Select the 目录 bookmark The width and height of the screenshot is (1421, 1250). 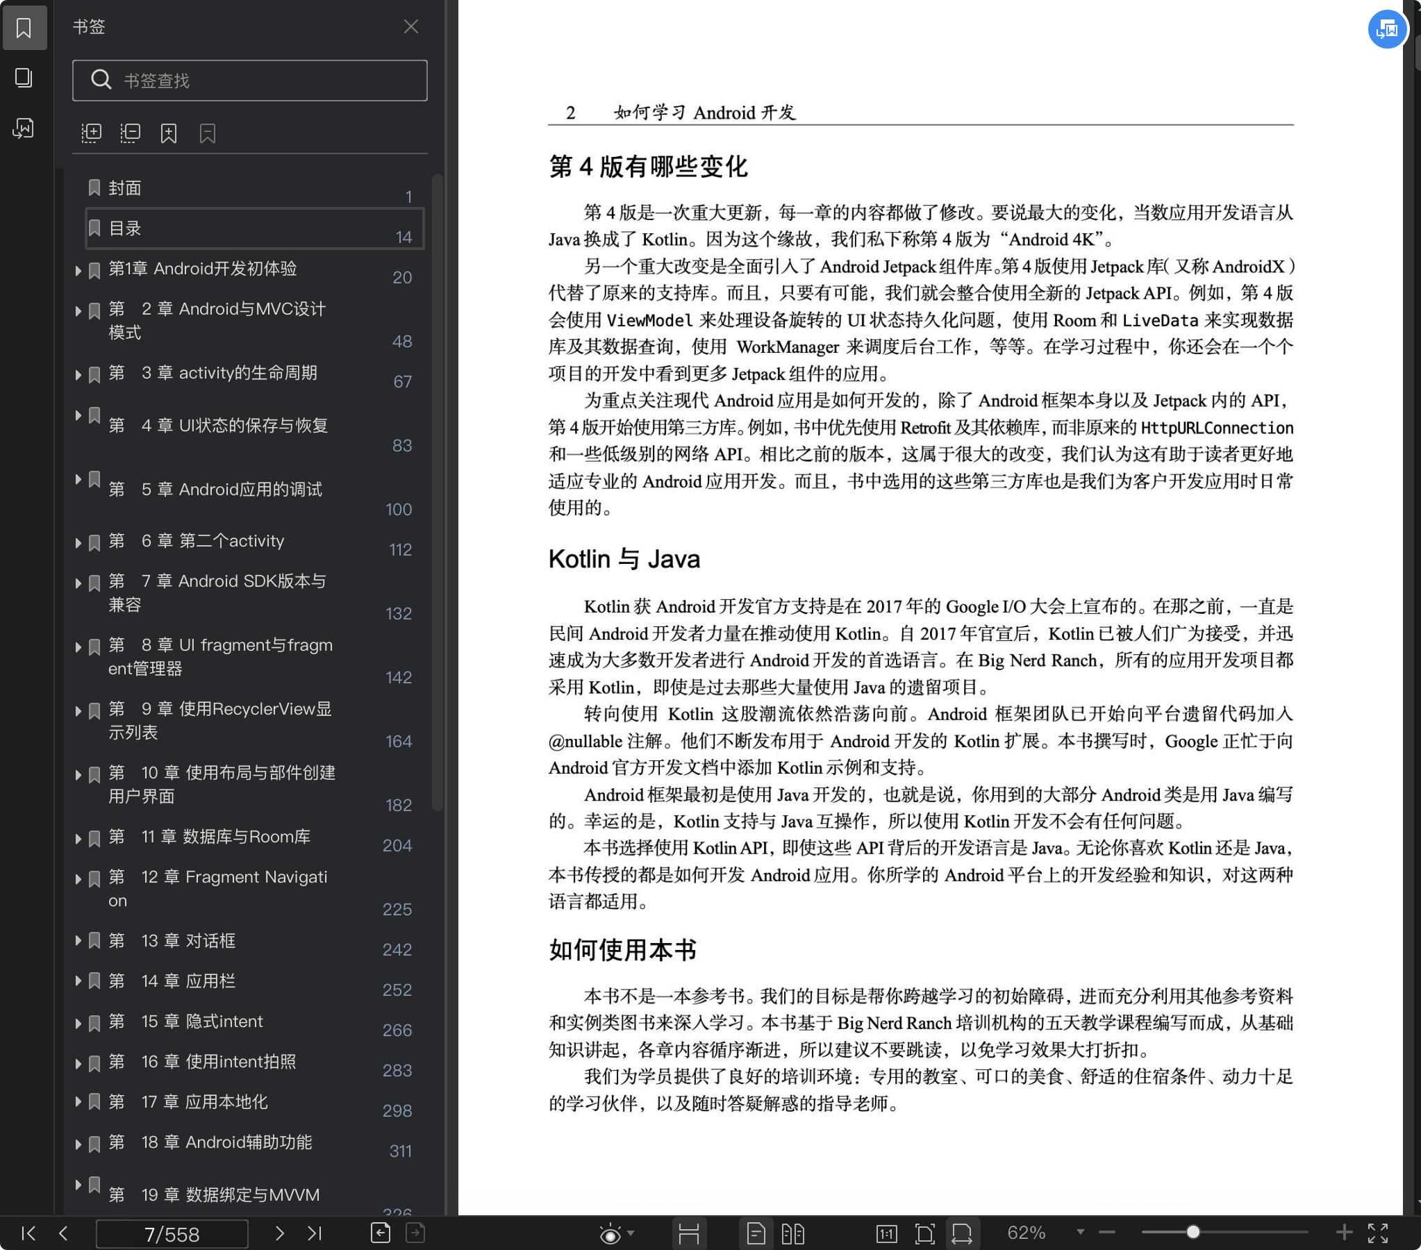(x=254, y=228)
